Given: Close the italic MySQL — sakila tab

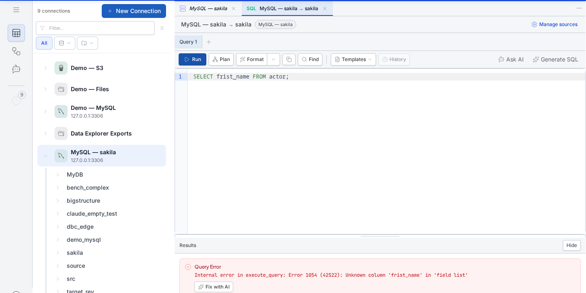Looking at the screenshot, I should click(234, 9).
